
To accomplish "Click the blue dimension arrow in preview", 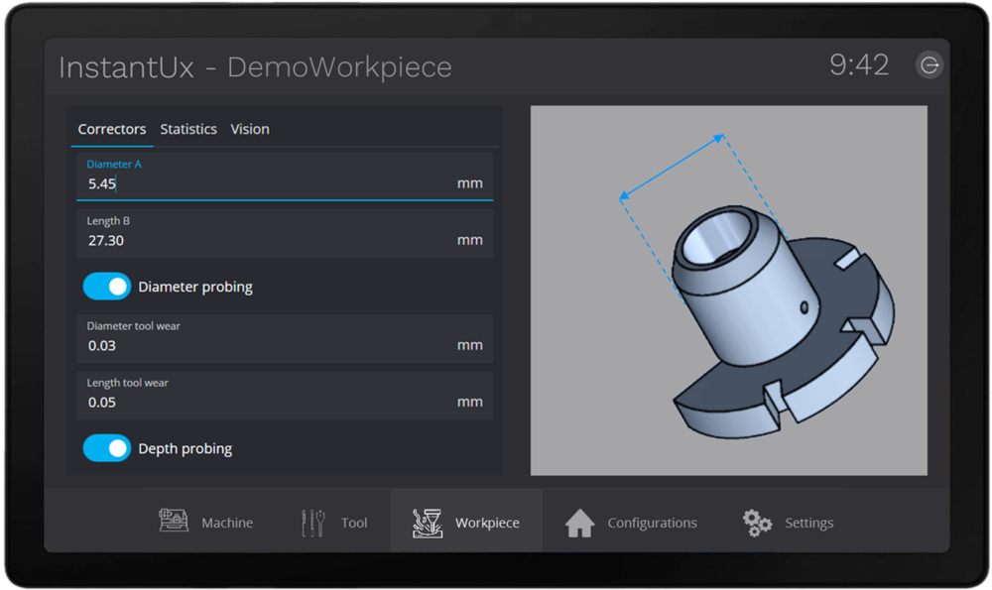I will [672, 167].
